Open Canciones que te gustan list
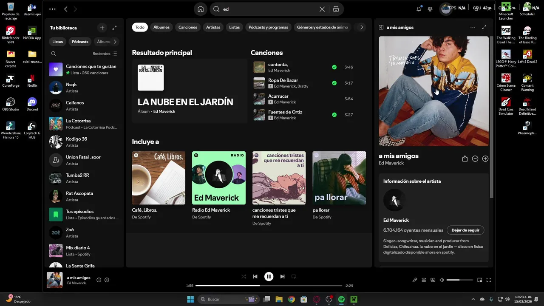544x306 pixels. (85, 69)
